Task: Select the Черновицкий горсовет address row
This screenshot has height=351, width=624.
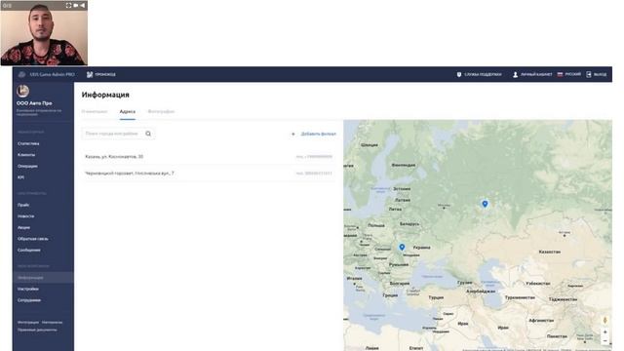Action: click(x=209, y=174)
